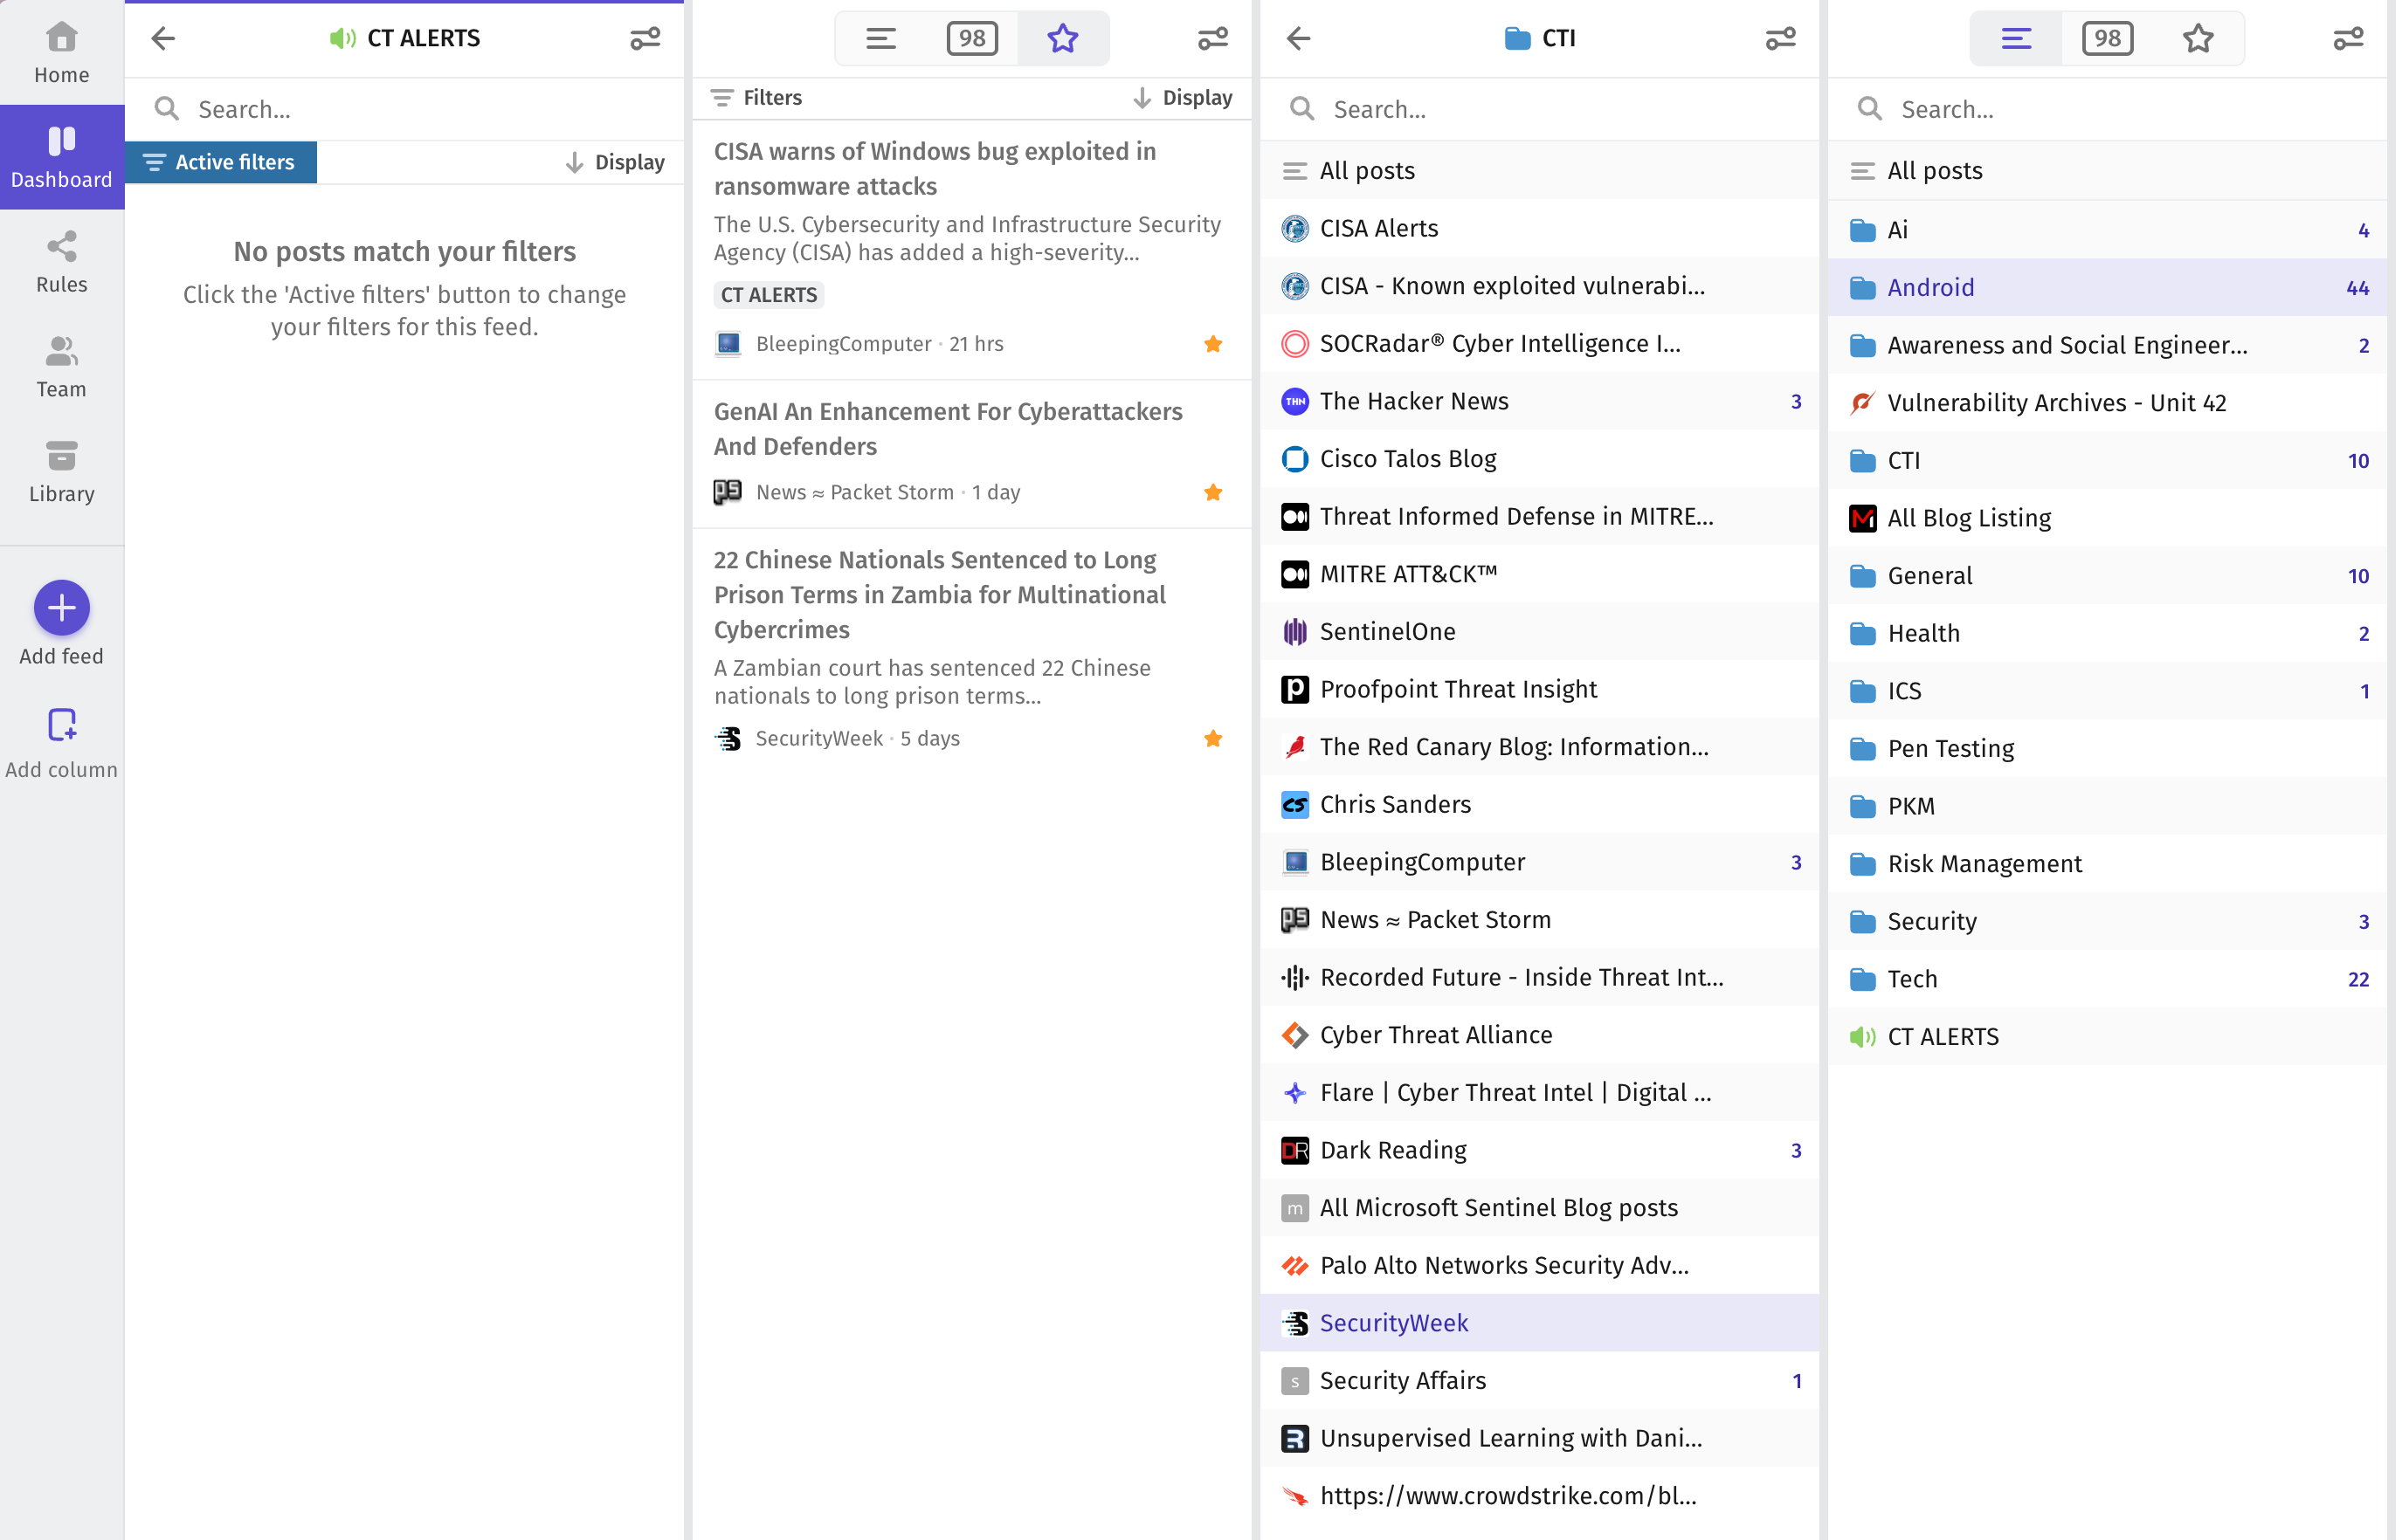Open the Team sidebar section
The height and width of the screenshot is (1540, 2402).
62,367
